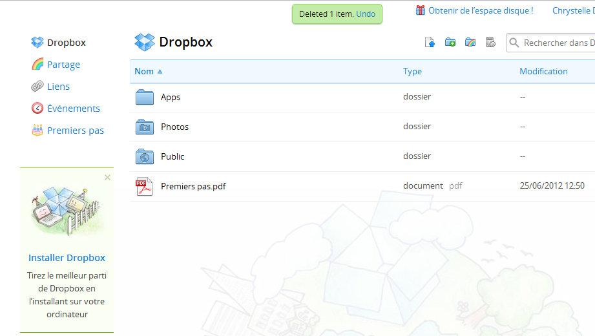The height and width of the screenshot is (336, 595).
Task: Click the Type column header
Action: coord(412,71)
